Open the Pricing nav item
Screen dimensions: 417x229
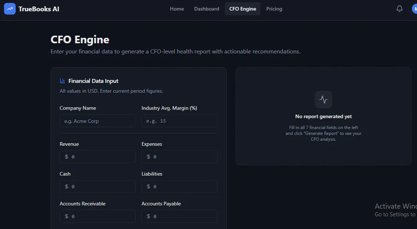click(274, 9)
